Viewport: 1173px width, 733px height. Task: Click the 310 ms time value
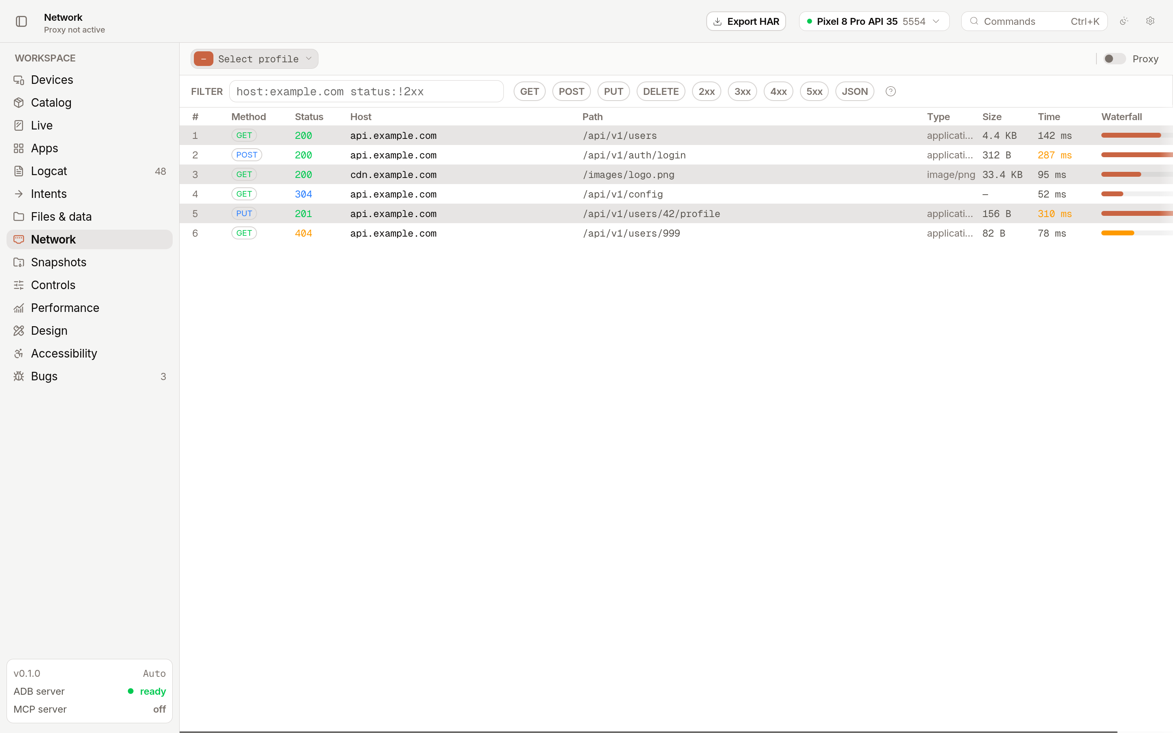pos(1054,214)
